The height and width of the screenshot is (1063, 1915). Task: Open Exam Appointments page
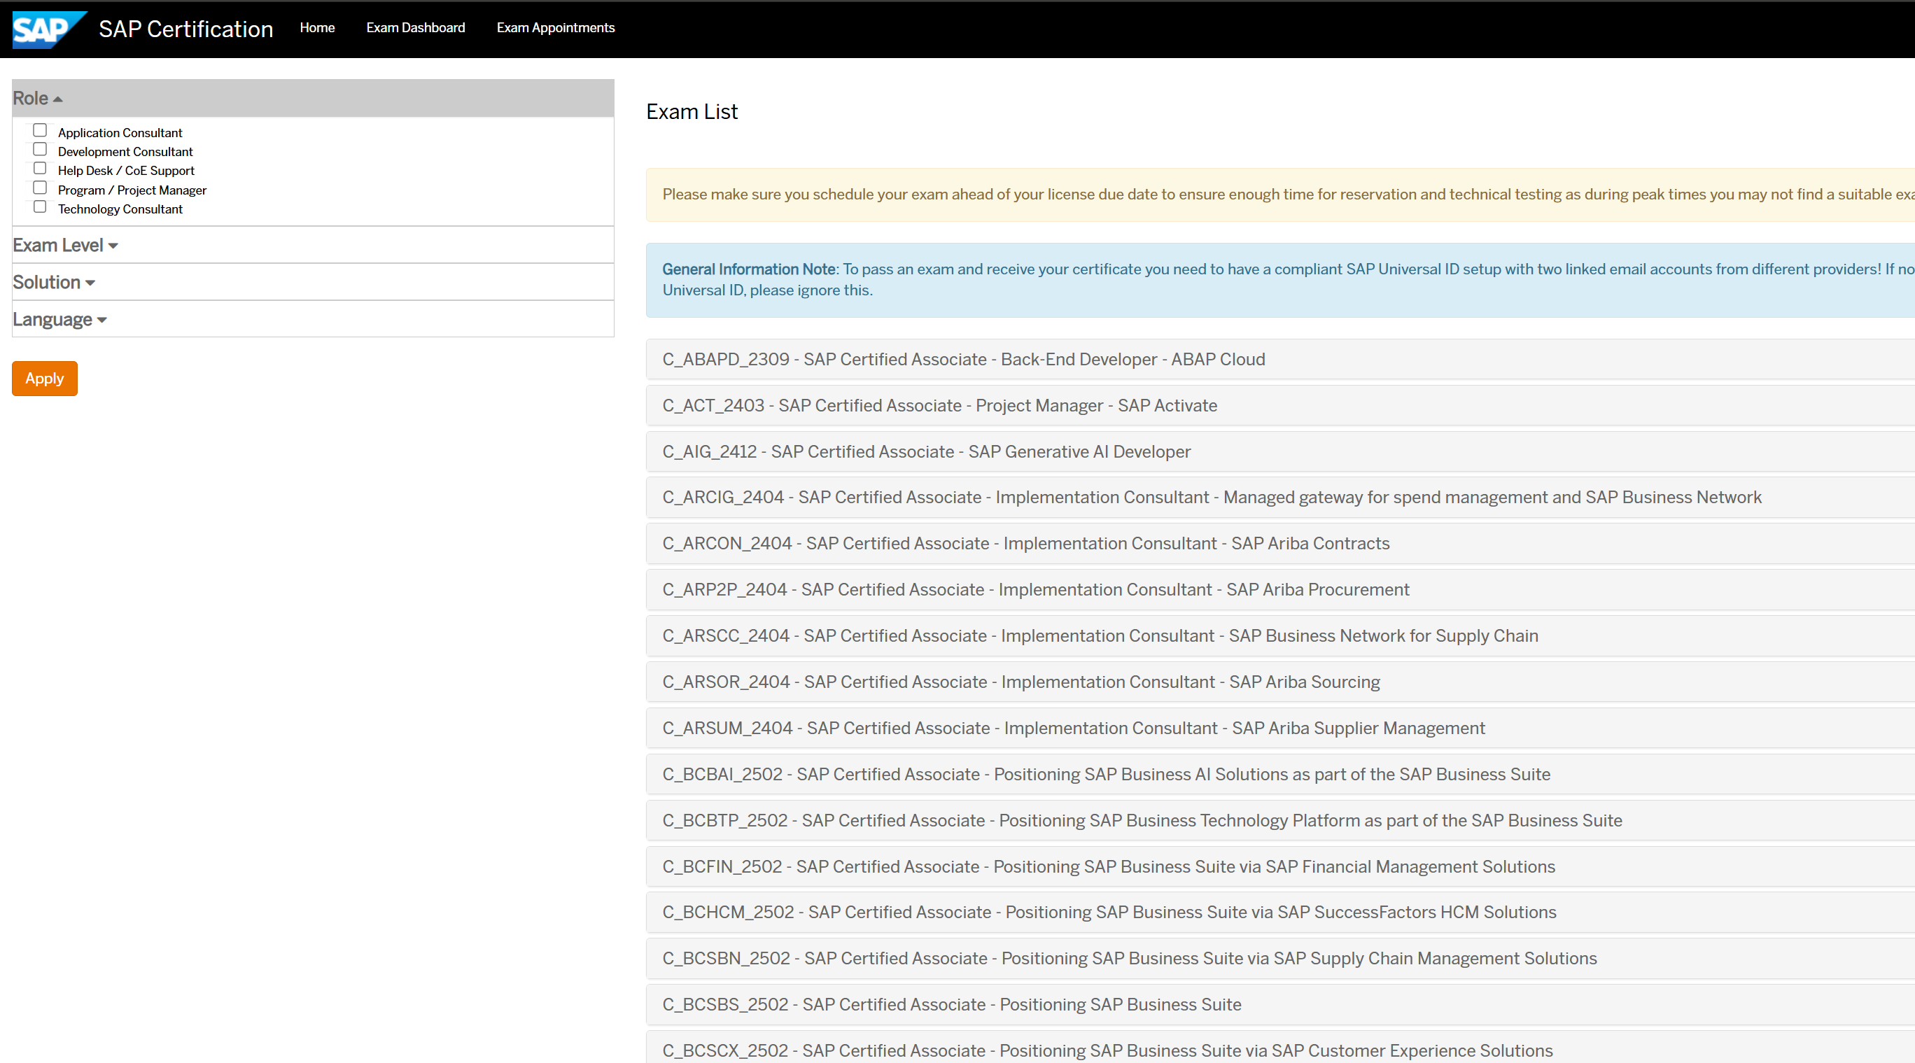(x=555, y=27)
